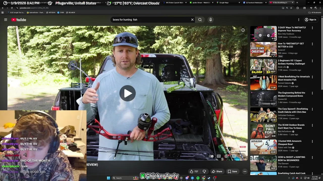Switch to the All Chicken Capsule Sticker tab
Image resolution: width=323 pixels, height=181 pixels.
click(x=175, y=3)
